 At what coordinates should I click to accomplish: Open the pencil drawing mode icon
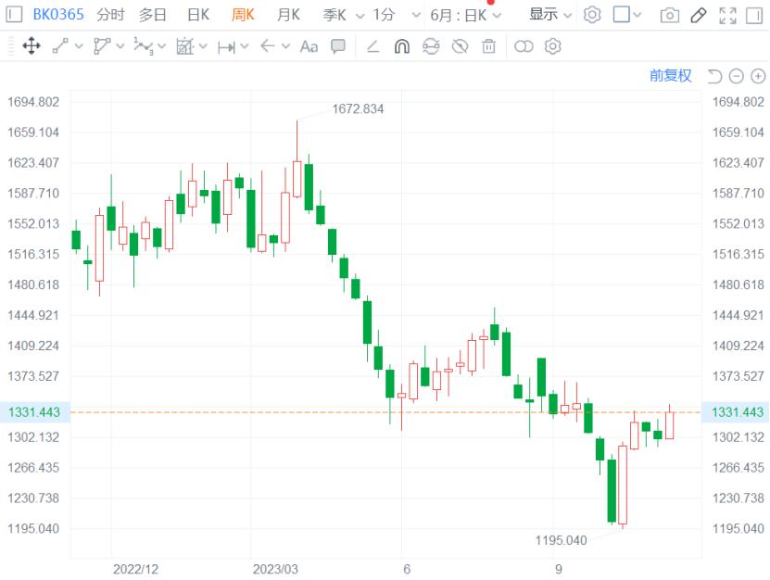coord(699,16)
